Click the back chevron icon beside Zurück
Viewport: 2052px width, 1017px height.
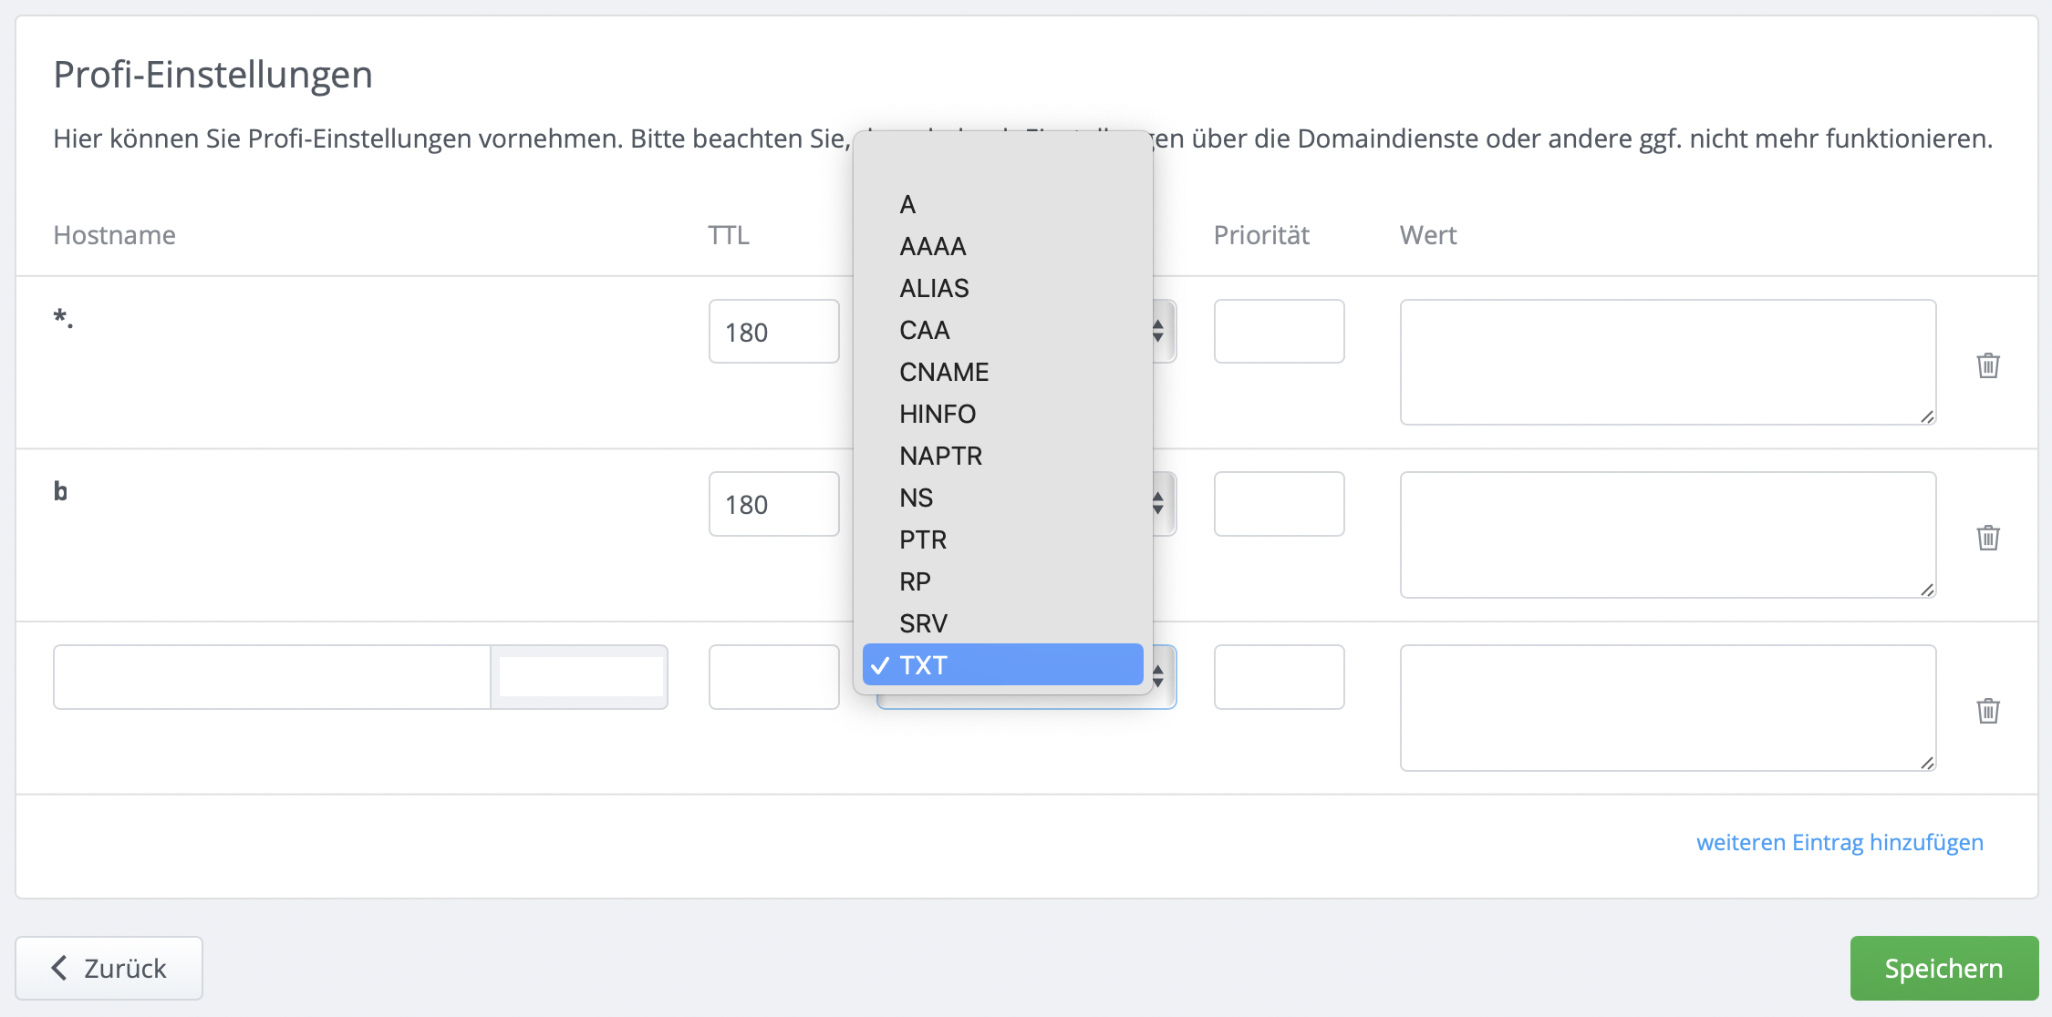tap(59, 968)
